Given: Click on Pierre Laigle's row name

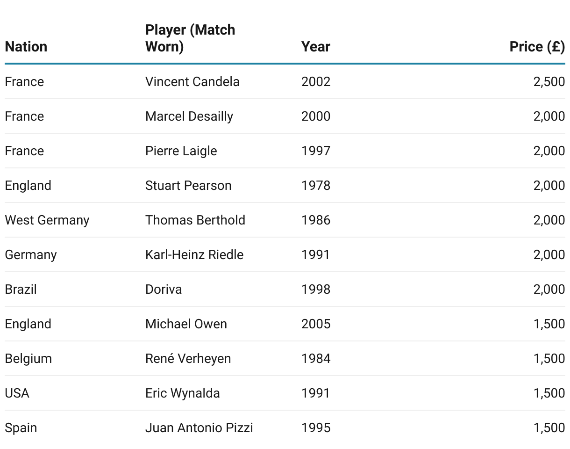Looking at the screenshot, I should (181, 151).
